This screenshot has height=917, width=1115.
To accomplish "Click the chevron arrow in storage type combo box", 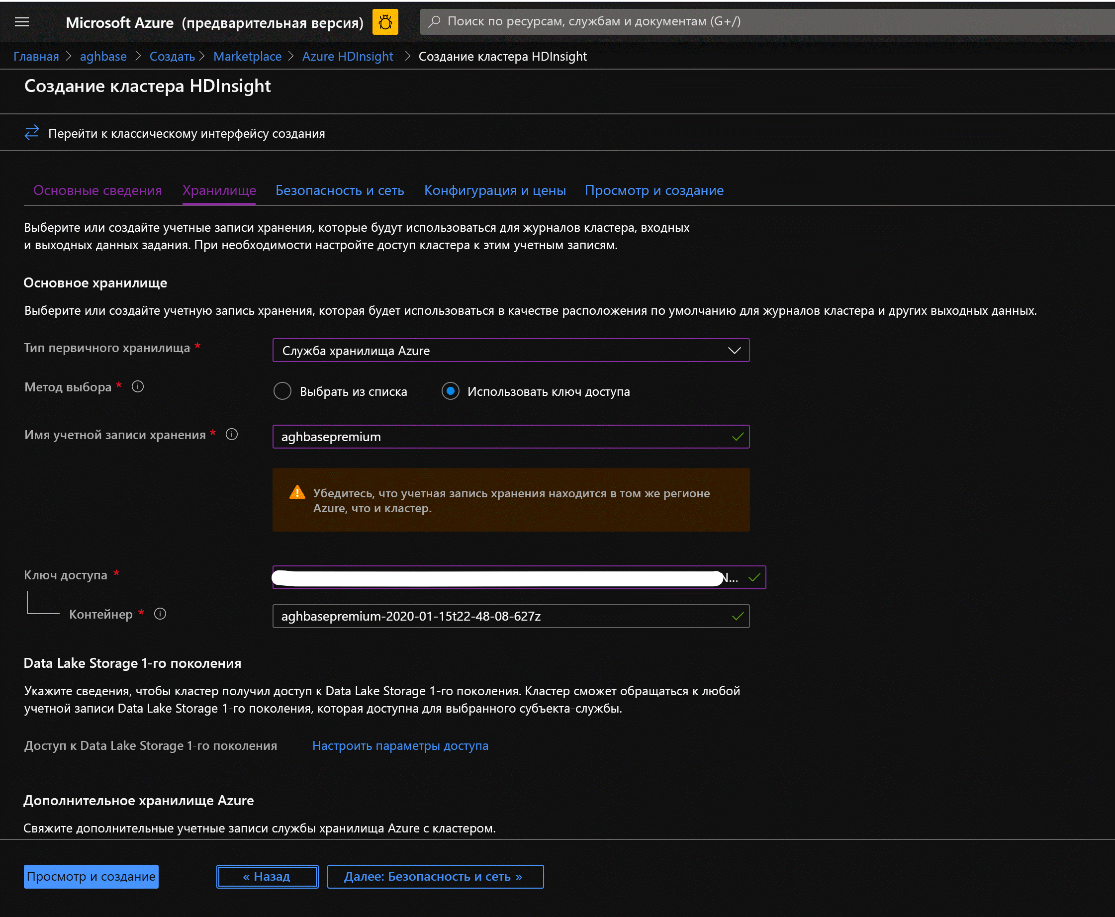I will (734, 350).
